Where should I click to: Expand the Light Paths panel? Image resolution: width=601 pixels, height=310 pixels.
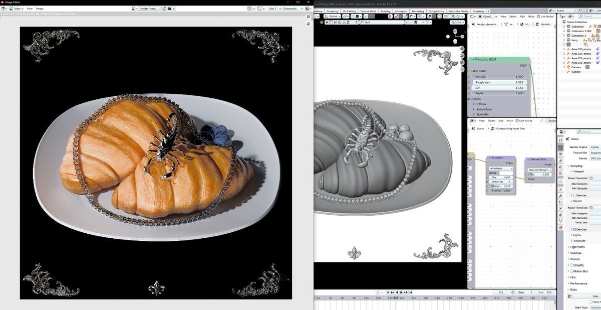point(577,247)
